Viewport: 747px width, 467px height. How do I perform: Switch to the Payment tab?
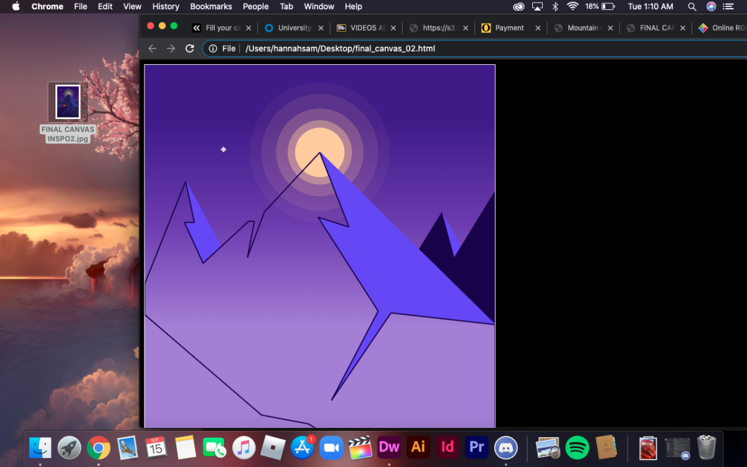pos(509,28)
